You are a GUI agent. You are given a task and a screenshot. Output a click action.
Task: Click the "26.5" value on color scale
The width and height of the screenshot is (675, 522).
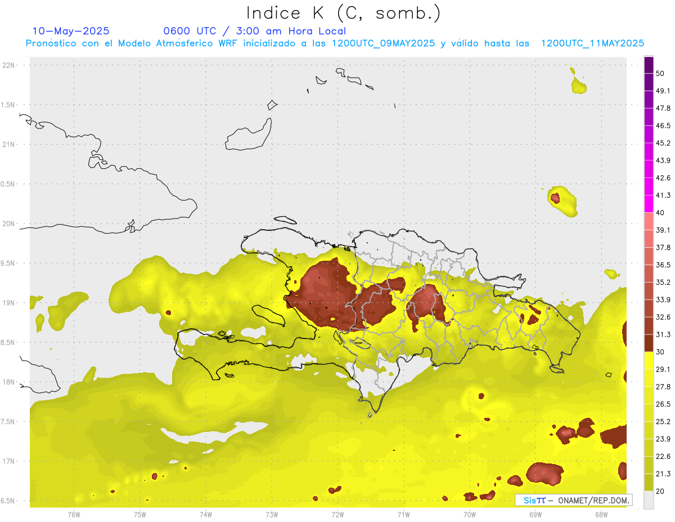click(x=663, y=404)
